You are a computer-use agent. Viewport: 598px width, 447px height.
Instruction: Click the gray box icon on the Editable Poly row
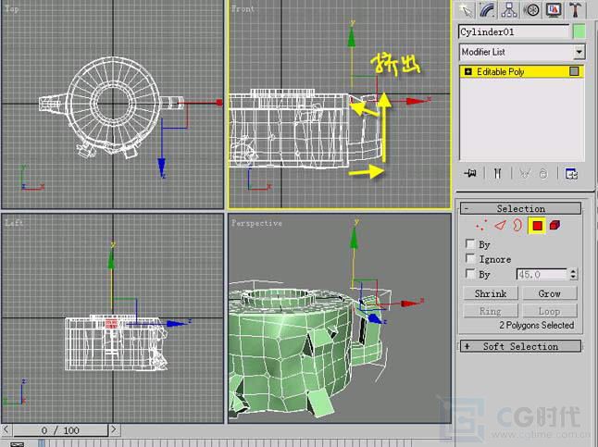click(574, 71)
